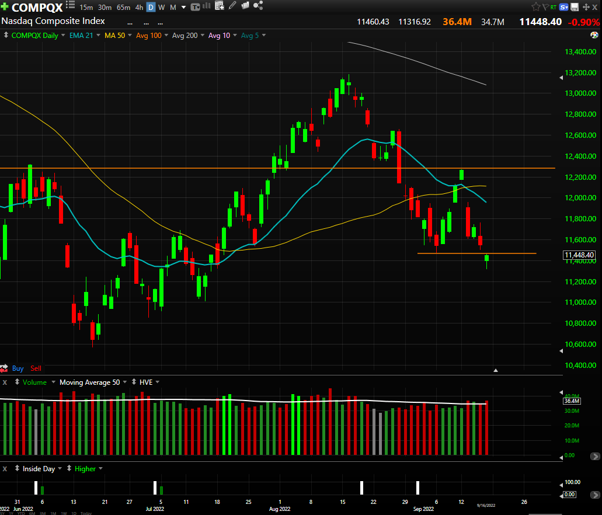Open the color palette icon at top right
Image resolution: width=602 pixels, height=515 pixels.
594,35
